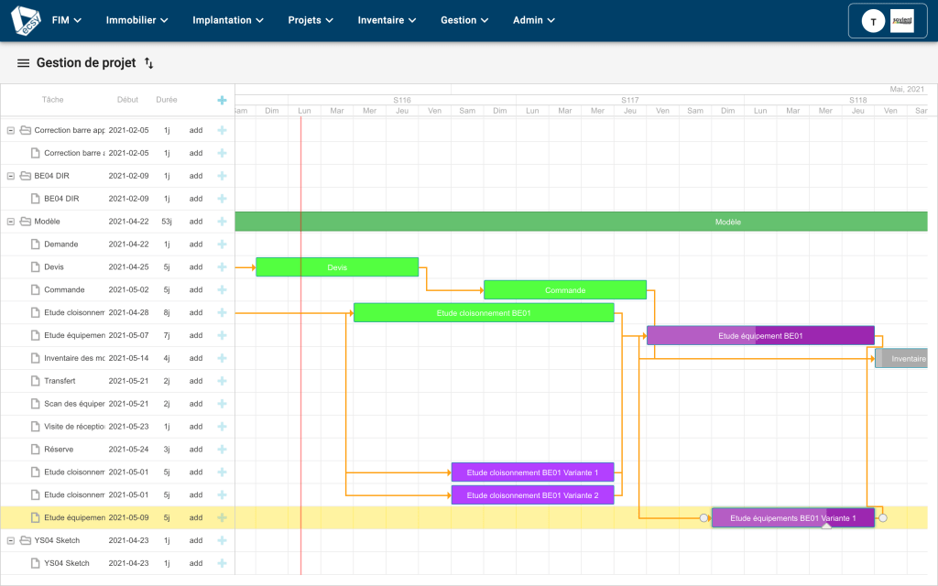938x586 pixels.
Task: Collapse the Correction barre appui group
Action: point(9,129)
